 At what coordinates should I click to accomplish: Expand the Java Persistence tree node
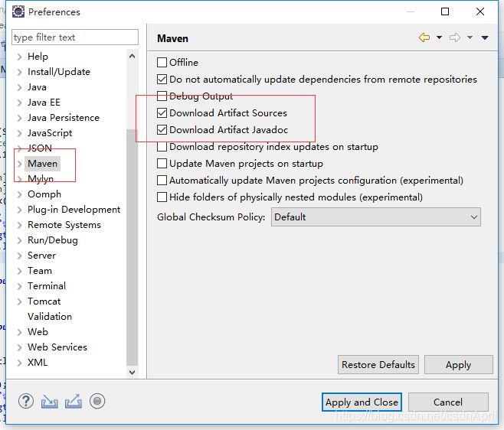(x=20, y=118)
